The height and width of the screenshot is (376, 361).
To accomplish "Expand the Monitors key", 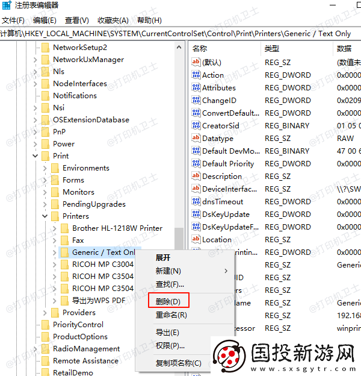I will [45, 192].
